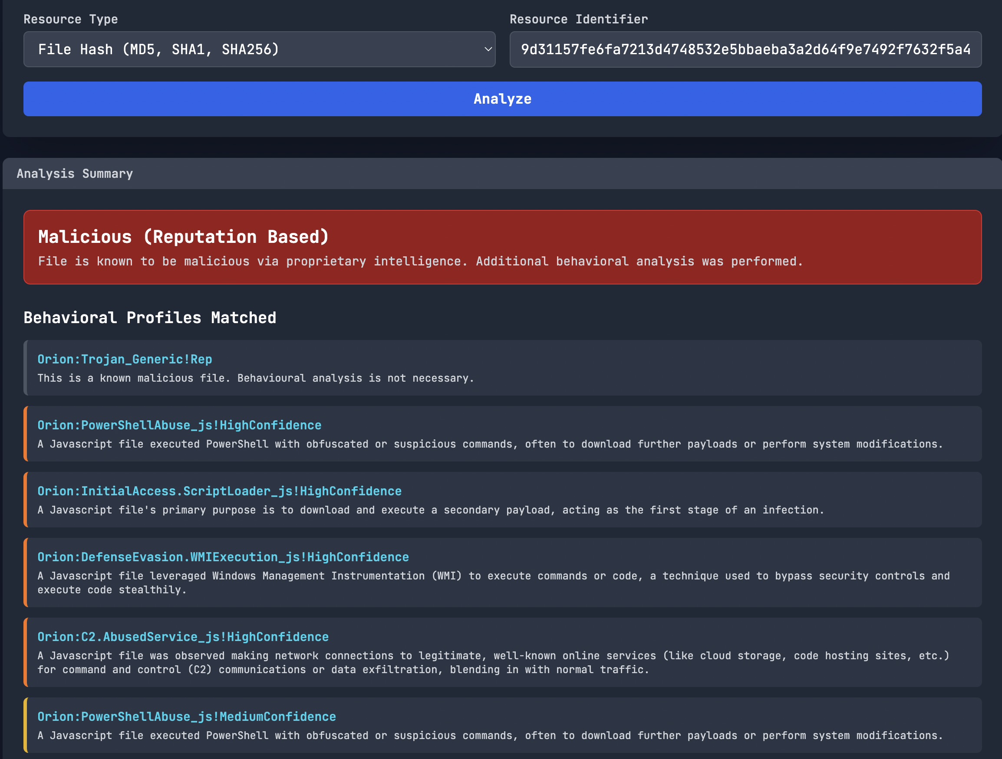Click the Resource Identifier field label
Viewport: 1002px width, 759px height.
[578, 20]
